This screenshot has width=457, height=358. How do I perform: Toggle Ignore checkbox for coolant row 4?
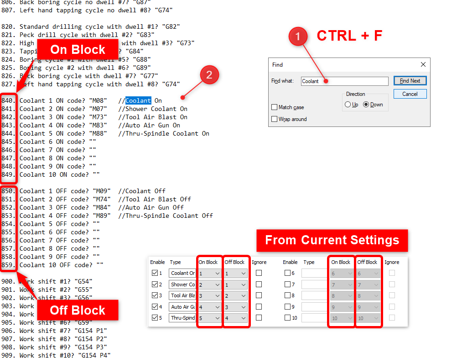(259, 307)
